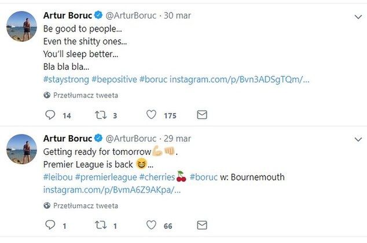Screen dimensions: 367x243
Task: Reply to the 'Getting ready for tomorrow' tweet
Action: (50, 225)
